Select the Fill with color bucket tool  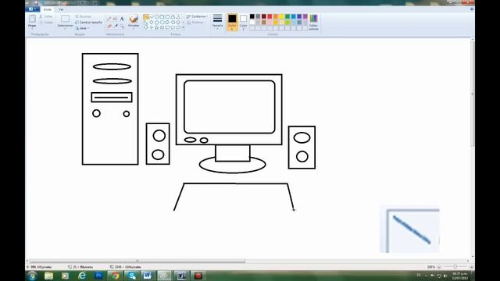point(116,19)
